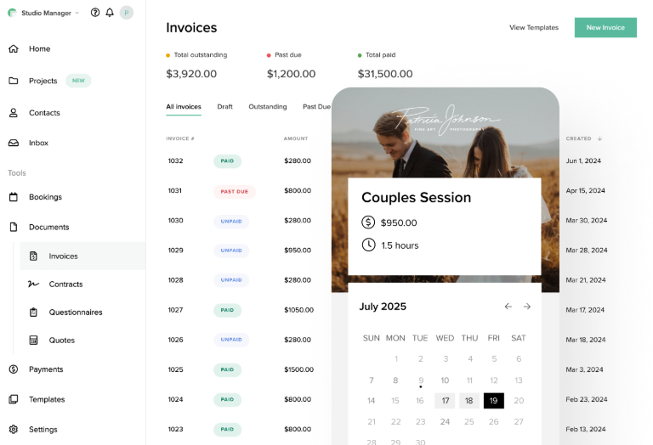Viewport: 653px width, 445px height.
Task: Go to next month in calendar
Action: 527,307
